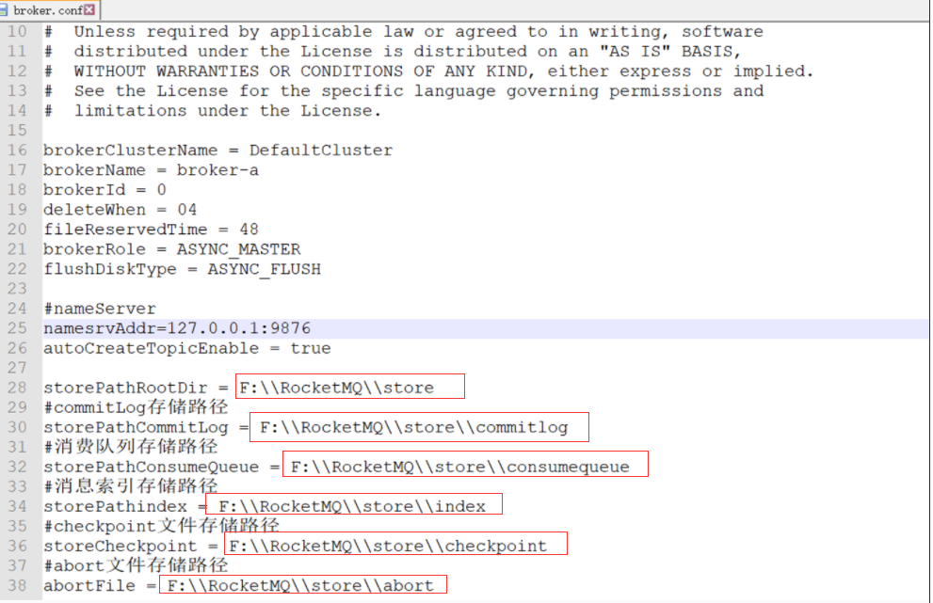Click the storePathindex key text
The height and width of the screenshot is (603, 933).
[115, 507]
